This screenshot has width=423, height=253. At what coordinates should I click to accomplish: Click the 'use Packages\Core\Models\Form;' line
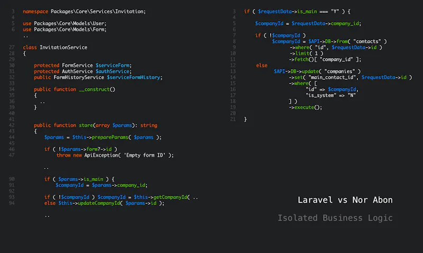(x=65, y=30)
